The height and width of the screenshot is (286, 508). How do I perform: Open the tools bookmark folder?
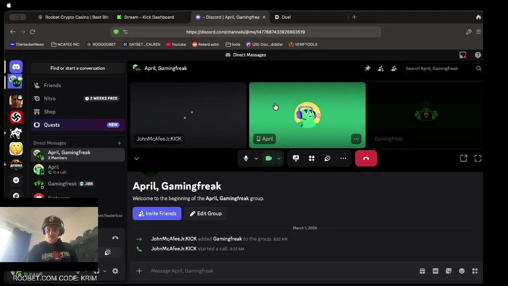pyautogui.click(x=233, y=44)
